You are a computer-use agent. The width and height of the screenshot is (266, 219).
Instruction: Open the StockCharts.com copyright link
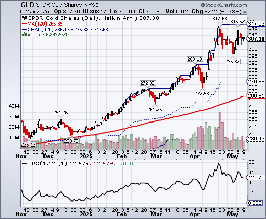point(224,5)
